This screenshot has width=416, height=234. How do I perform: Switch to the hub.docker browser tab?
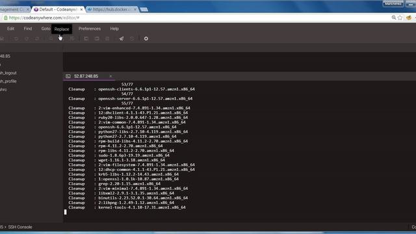(112, 9)
